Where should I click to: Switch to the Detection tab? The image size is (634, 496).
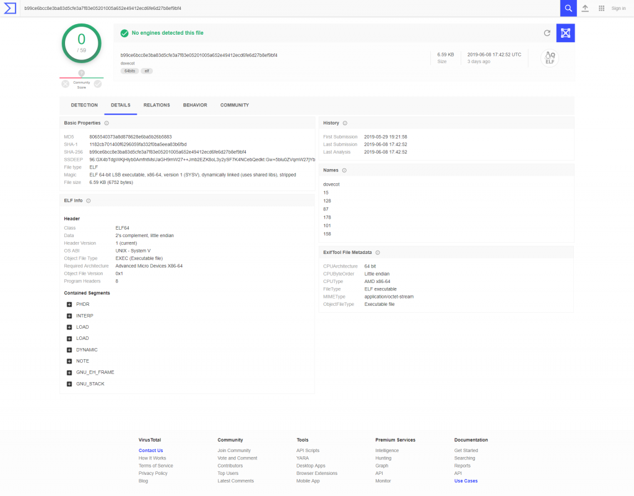tap(84, 105)
